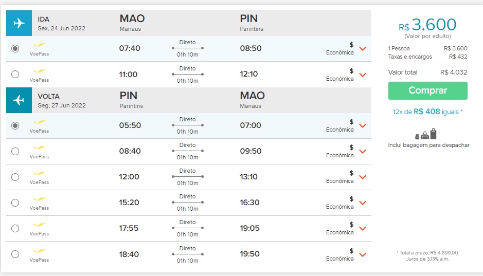Click the VOLTA return airplane icon
483x276 pixels.
pyautogui.click(x=19, y=100)
